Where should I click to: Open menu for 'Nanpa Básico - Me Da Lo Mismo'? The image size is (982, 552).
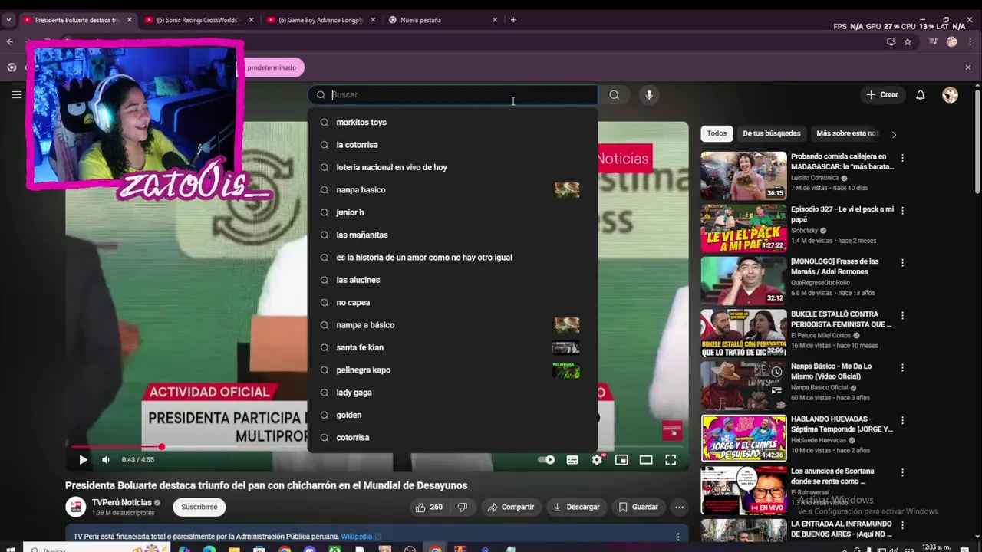click(x=902, y=367)
